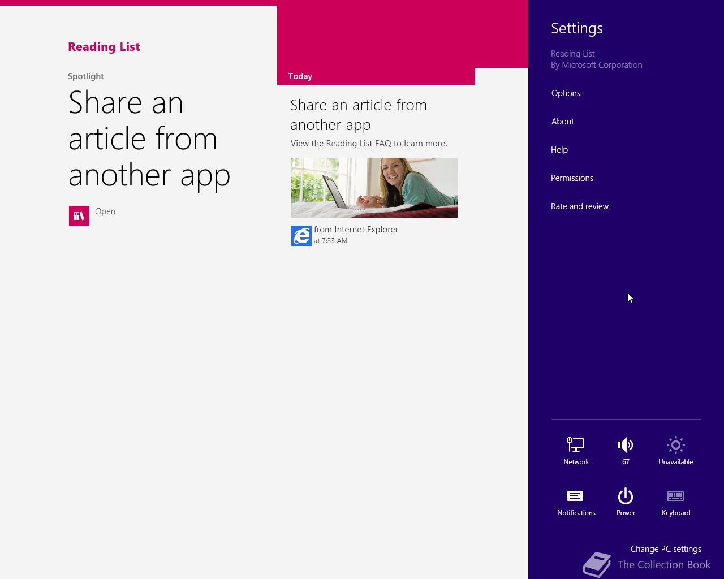The width and height of the screenshot is (724, 579).
Task: Click the Reading List app title
Action: pos(104,47)
